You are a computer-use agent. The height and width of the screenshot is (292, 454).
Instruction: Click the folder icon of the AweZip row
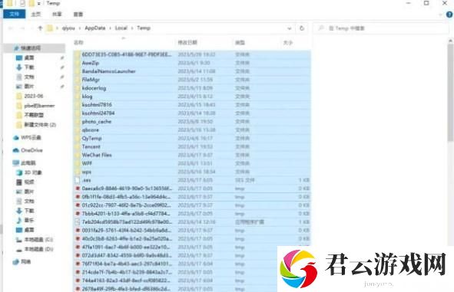78,63
